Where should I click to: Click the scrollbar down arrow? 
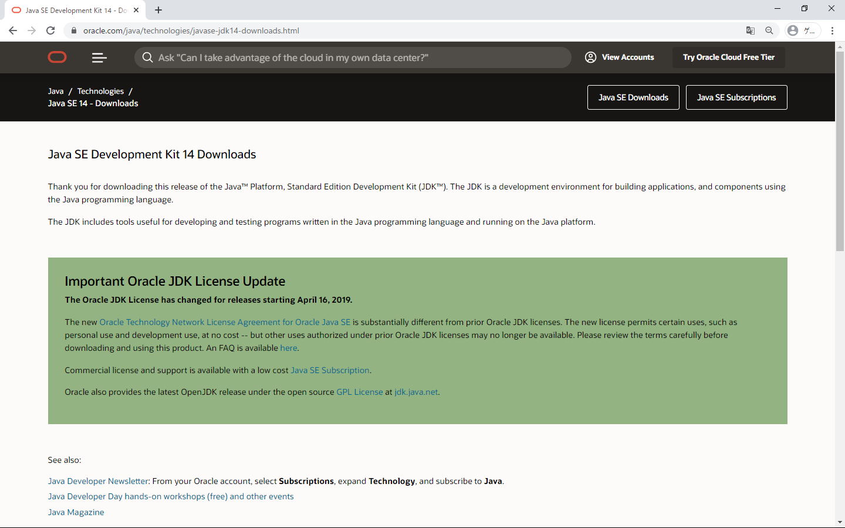pyautogui.click(x=840, y=522)
